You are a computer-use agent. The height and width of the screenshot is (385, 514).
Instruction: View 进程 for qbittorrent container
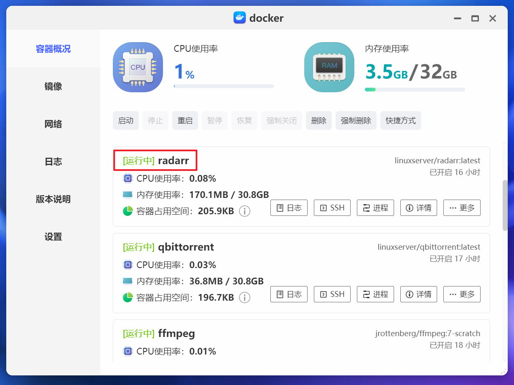[375, 294]
